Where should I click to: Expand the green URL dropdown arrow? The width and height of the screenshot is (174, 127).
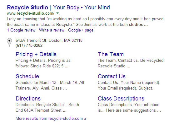coord(57,13)
